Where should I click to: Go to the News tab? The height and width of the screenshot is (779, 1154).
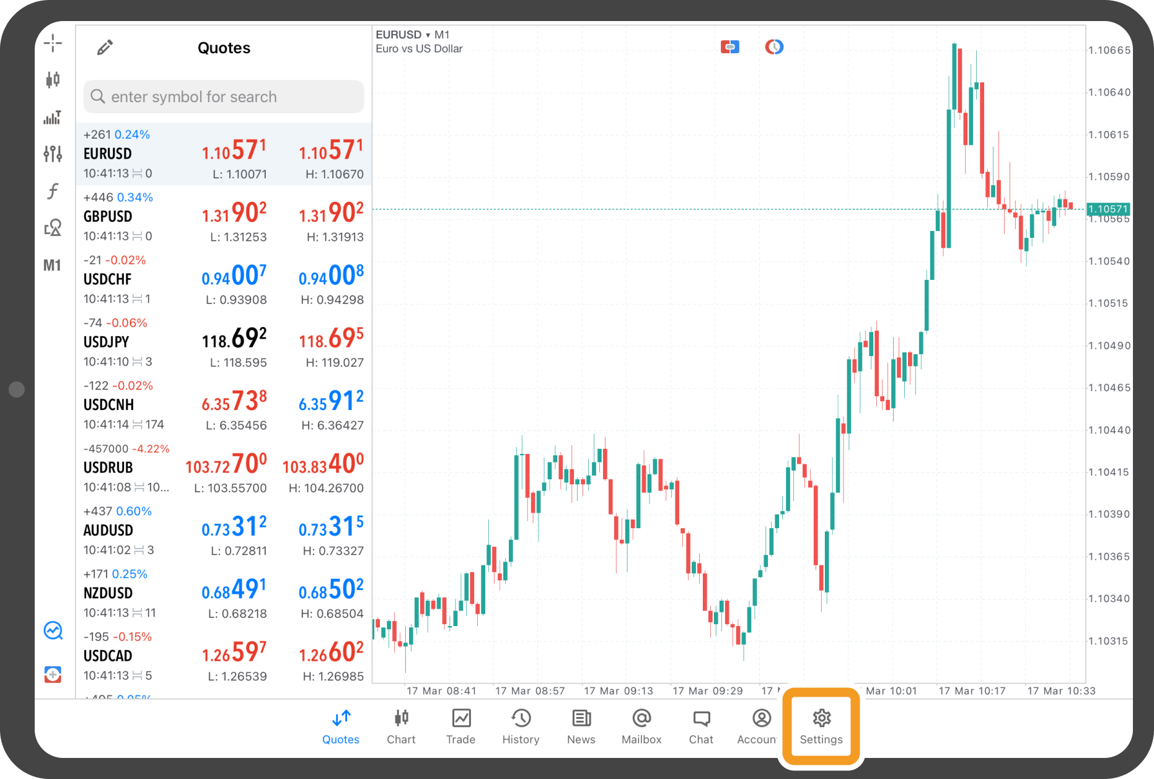[x=581, y=726]
